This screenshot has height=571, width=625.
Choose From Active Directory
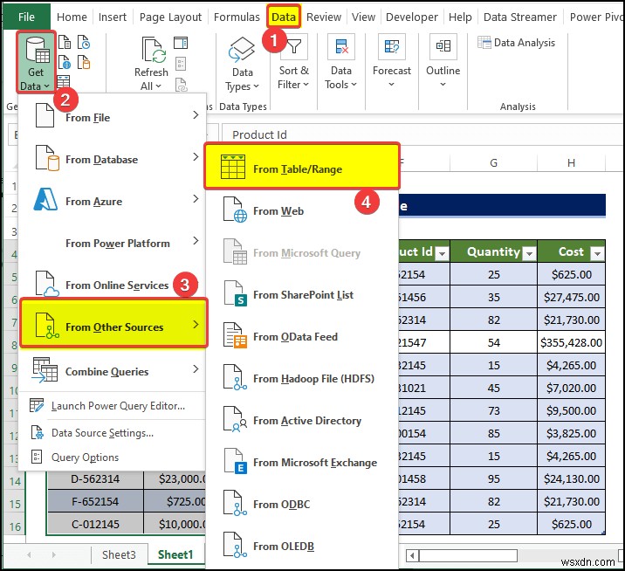[302, 420]
